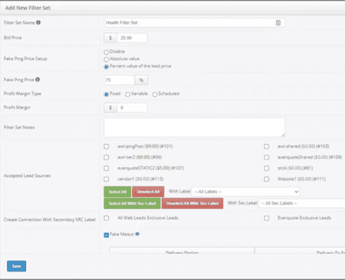Viewport: 345px width, 280px height.
Task: Check the everquoteSTATIC2 (#107) lead source
Action: pyautogui.click(x=107, y=168)
